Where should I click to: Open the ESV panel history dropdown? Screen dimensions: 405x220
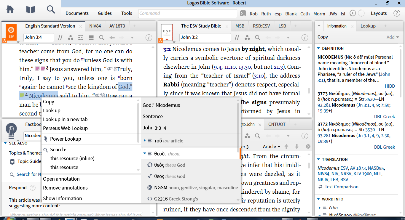point(132,38)
